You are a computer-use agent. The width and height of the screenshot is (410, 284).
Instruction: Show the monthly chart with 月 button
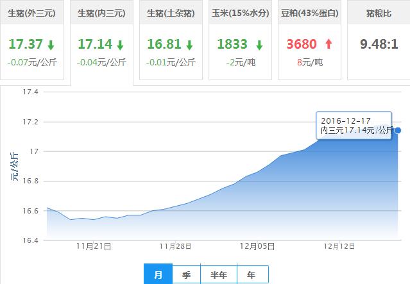[x=158, y=274]
